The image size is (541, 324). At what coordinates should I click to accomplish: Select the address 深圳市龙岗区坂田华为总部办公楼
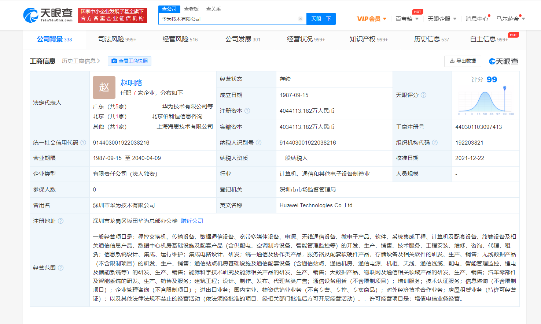(135, 221)
